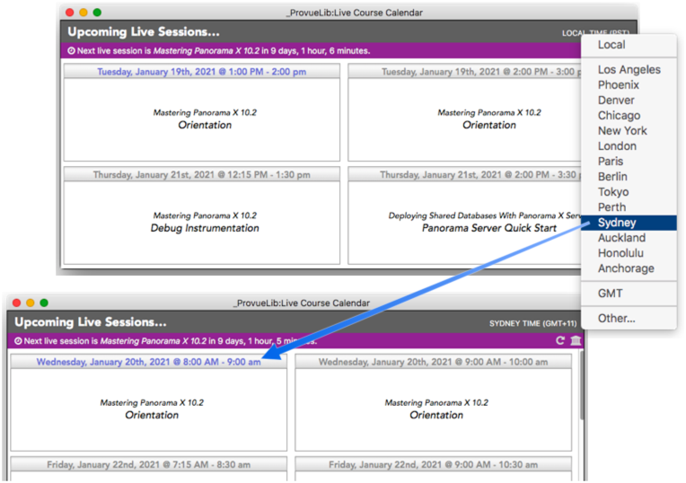Open the Other... time zone option

[629, 319]
